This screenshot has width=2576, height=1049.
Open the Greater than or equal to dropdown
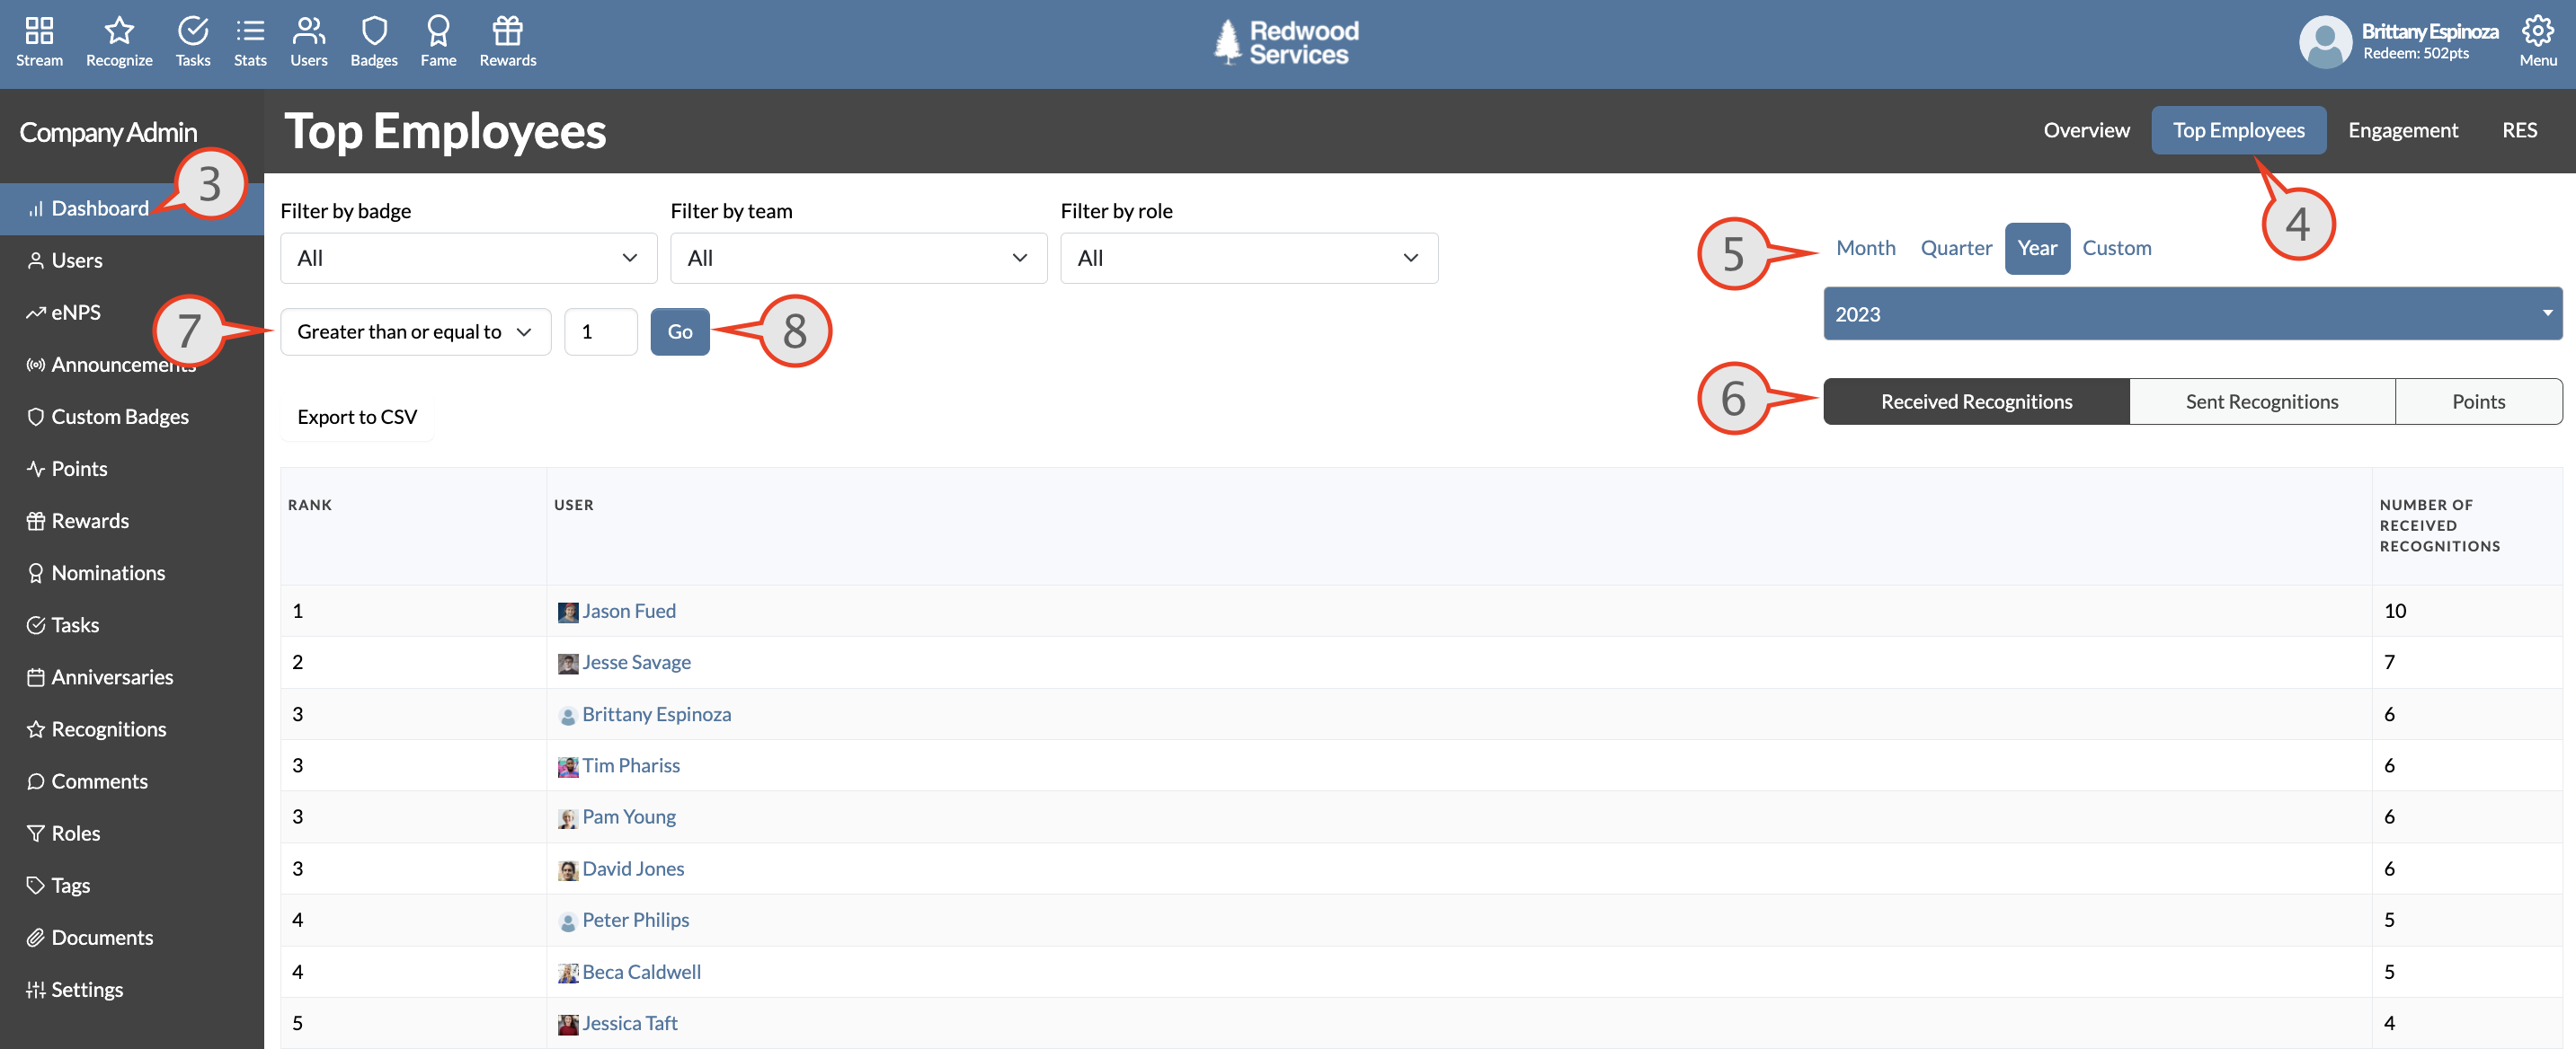click(415, 331)
